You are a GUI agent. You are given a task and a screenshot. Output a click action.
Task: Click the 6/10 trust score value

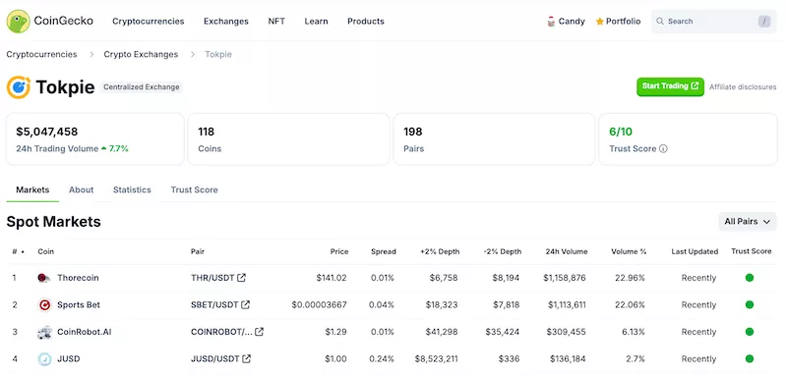coord(621,133)
